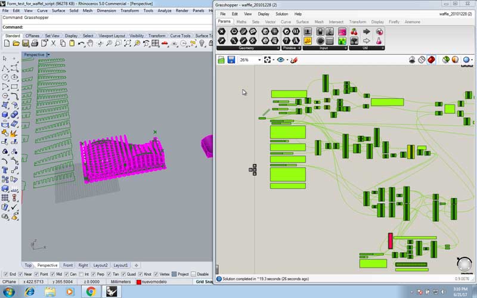Toggle the Point osnap checkbox
The height and width of the screenshot is (298, 477).
(x=36, y=274)
